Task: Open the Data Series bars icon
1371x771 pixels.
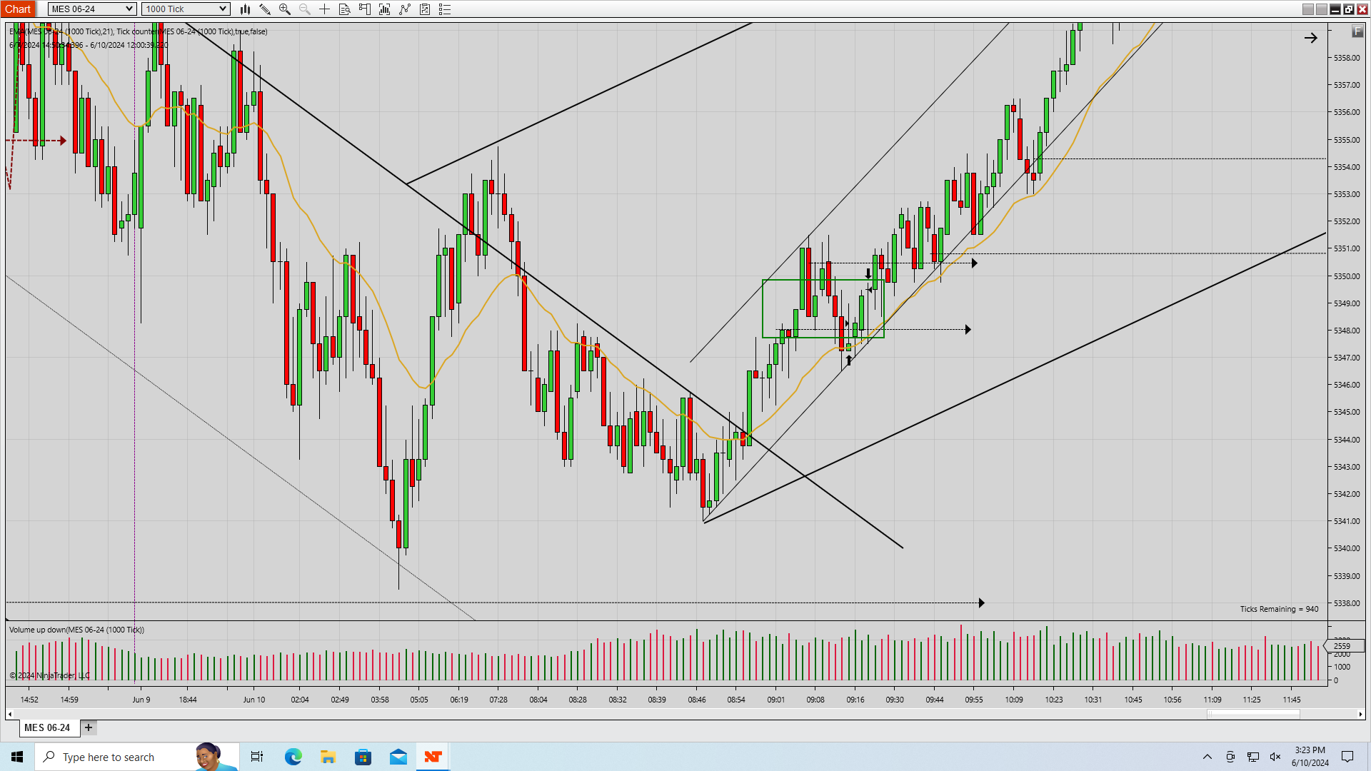Action: click(385, 9)
